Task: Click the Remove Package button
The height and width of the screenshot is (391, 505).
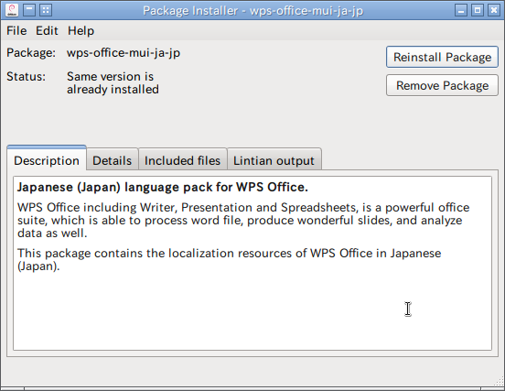Action: (442, 85)
